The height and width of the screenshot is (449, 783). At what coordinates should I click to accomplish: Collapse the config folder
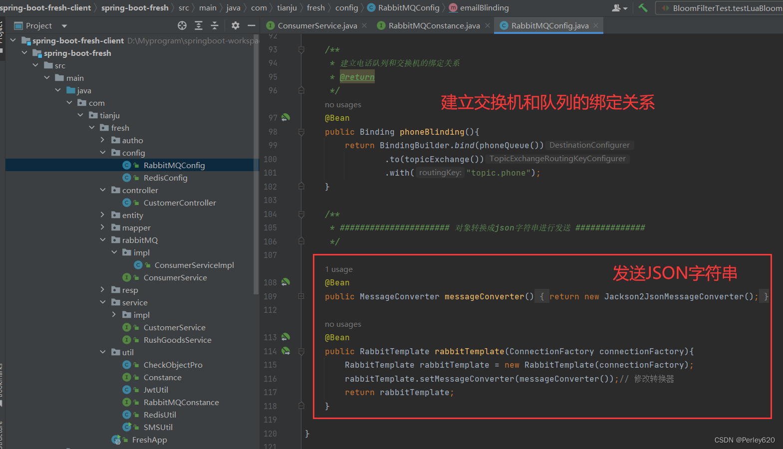[x=103, y=153]
